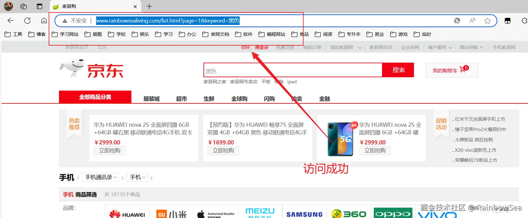Close the 家居购 tab
Screen dimensions: 528x218
coord(135,7)
